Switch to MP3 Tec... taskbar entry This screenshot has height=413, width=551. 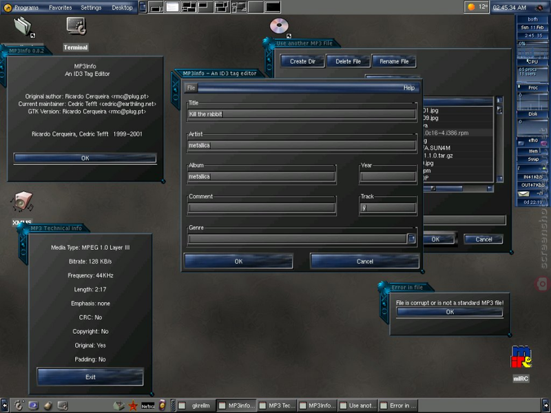click(x=278, y=405)
